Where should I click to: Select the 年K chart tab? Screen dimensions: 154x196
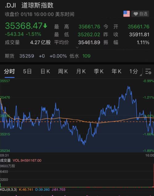tap(116, 71)
